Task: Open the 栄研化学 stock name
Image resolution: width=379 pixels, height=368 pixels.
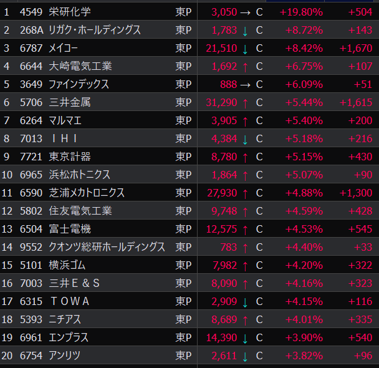Action: coord(70,12)
